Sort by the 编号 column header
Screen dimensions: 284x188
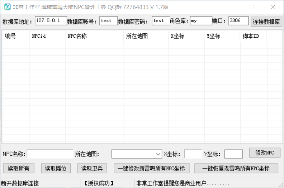[15, 36]
